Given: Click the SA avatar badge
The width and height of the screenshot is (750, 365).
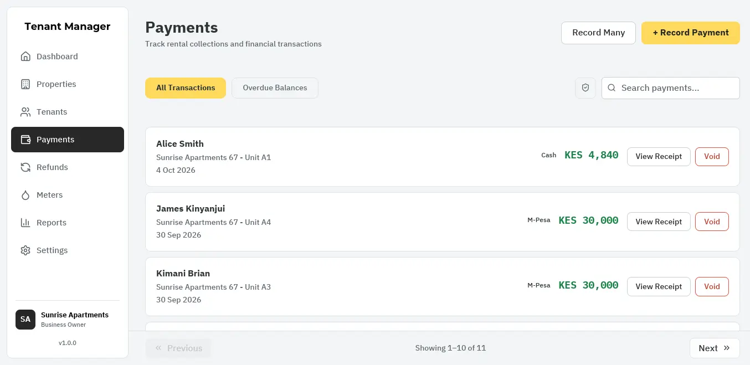Looking at the screenshot, I should (25, 320).
